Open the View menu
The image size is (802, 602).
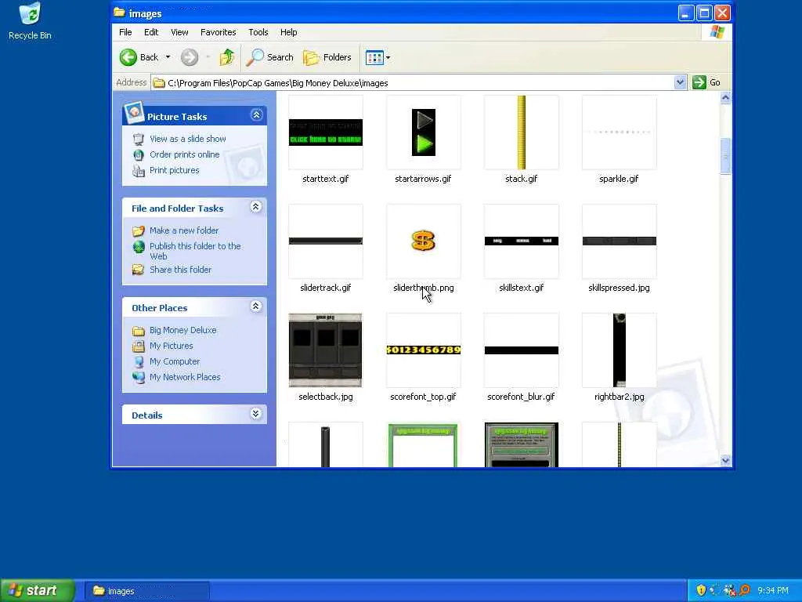179,32
